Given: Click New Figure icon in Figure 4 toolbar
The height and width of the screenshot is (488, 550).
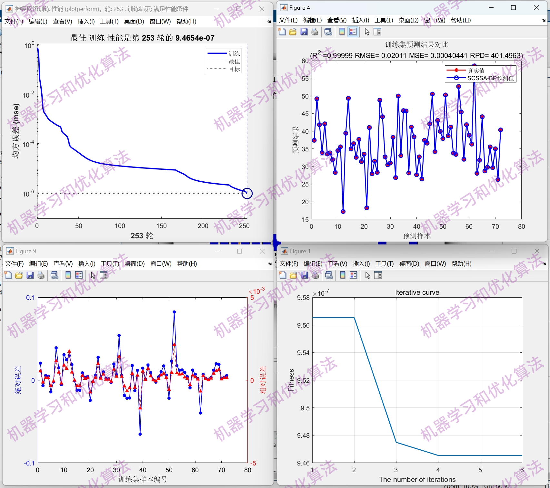Looking at the screenshot, I should point(282,32).
